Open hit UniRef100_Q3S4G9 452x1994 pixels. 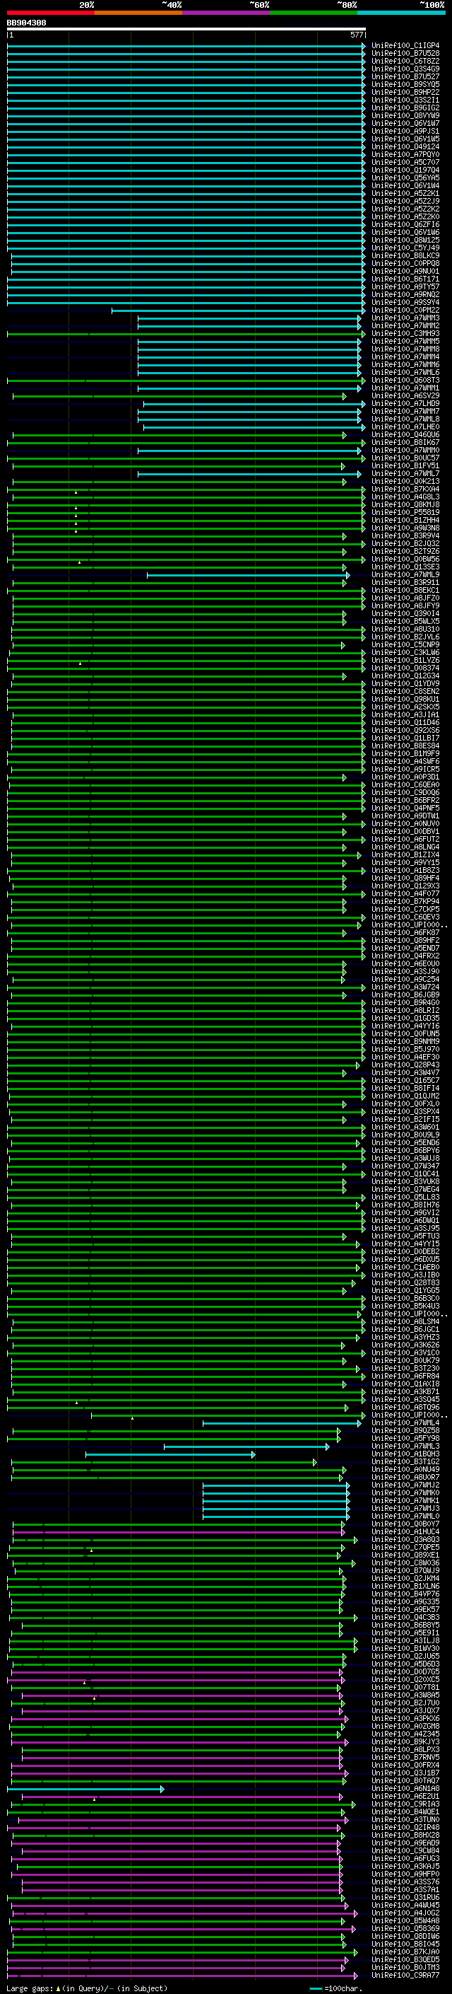click(x=405, y=69)
